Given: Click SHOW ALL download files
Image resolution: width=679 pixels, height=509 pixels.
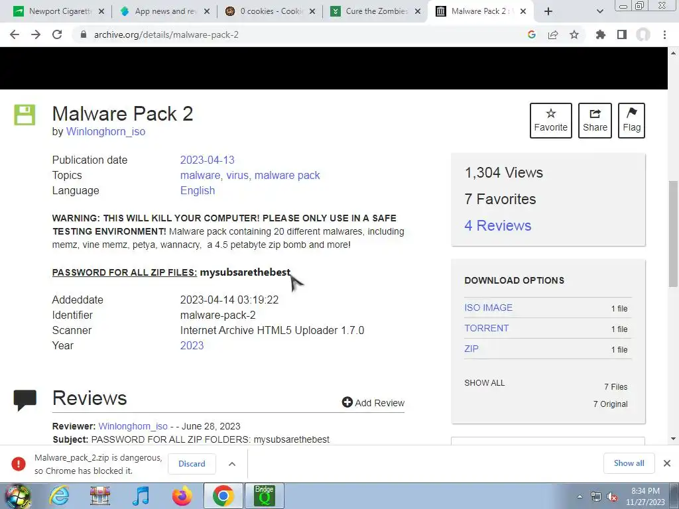Looking at the screenshot, I should pyautogui.click(x=485, y=383).
